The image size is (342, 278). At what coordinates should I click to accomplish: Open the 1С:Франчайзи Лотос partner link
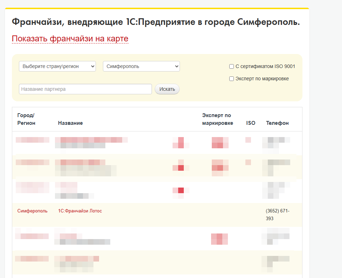point(80,211)
